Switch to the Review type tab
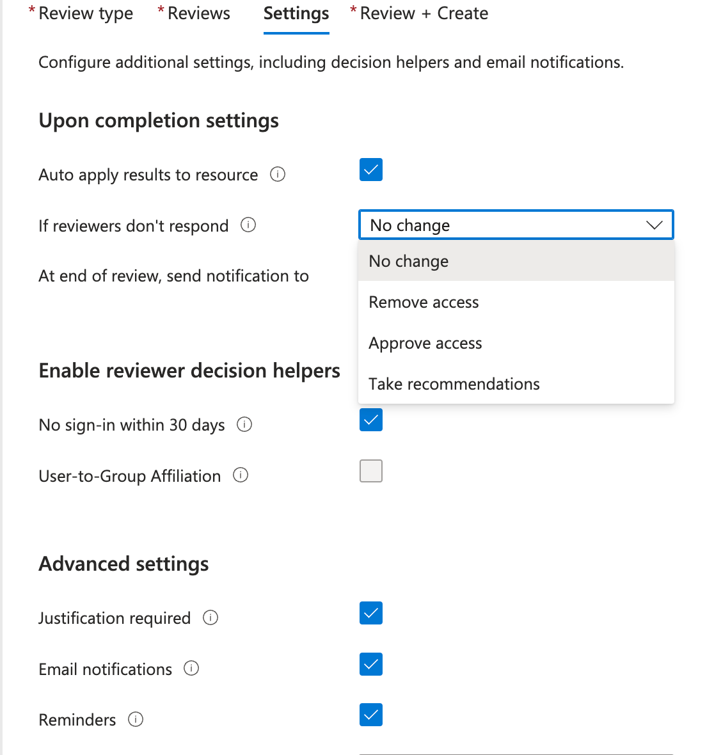 [86, 13]
